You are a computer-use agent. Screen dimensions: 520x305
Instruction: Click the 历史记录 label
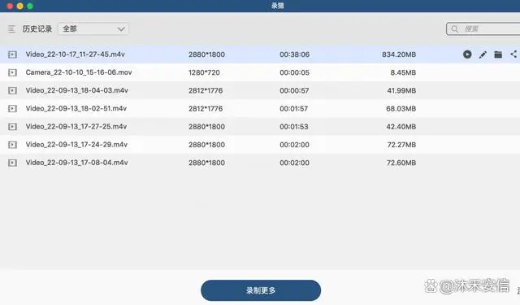tap(37, 29)
